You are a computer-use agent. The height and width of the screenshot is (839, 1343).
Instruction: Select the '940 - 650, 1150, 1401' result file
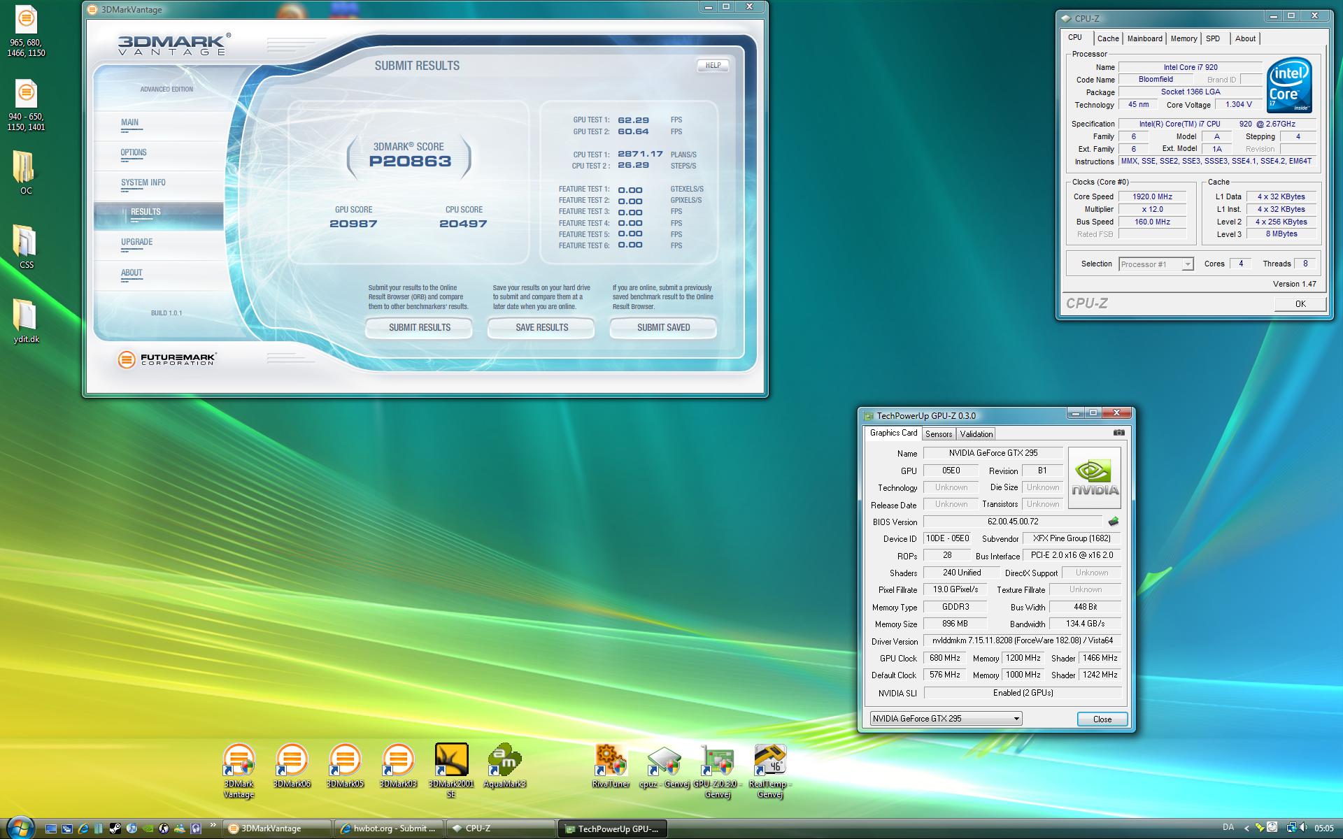tap(26, 106)
